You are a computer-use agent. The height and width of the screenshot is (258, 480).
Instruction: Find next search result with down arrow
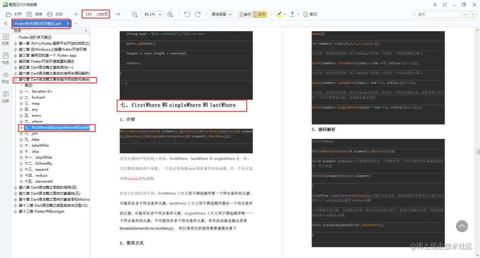tap(473, 14)
